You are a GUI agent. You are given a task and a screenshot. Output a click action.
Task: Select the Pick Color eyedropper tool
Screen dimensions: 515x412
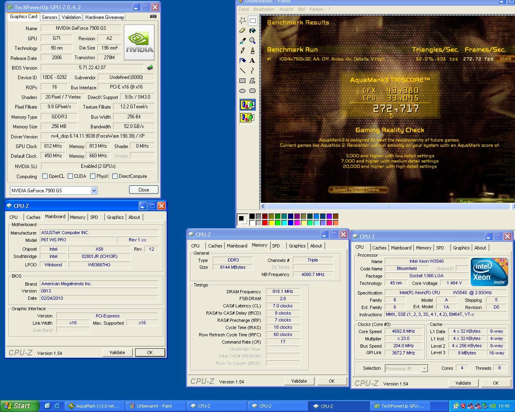(x=243, y=41)
